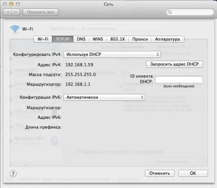Click the search field in toolbar
This screenshot has height=188, width=217.
pos(190,12)
